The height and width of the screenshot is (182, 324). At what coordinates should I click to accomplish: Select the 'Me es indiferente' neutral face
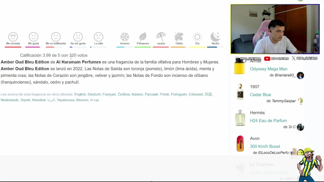click(56, 37)
